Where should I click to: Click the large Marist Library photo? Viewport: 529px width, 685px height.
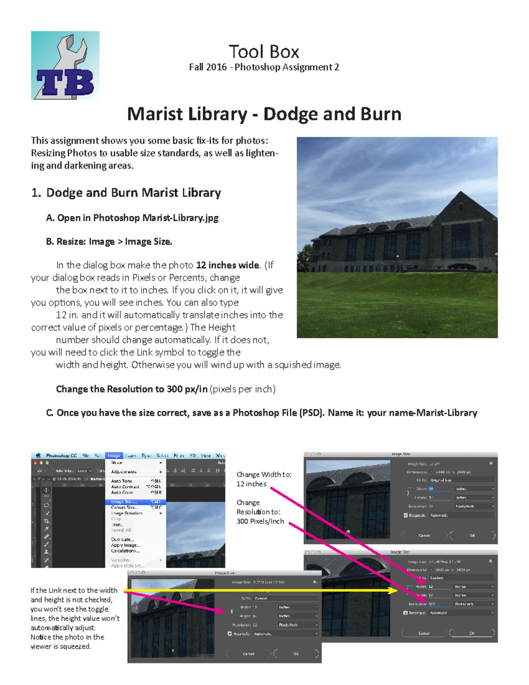397,237
